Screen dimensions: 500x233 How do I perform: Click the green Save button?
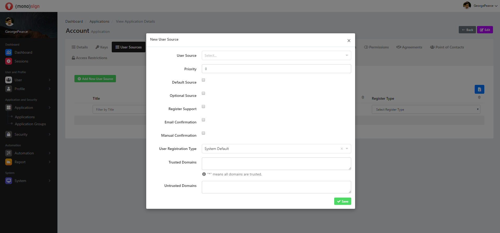[343, 201]
